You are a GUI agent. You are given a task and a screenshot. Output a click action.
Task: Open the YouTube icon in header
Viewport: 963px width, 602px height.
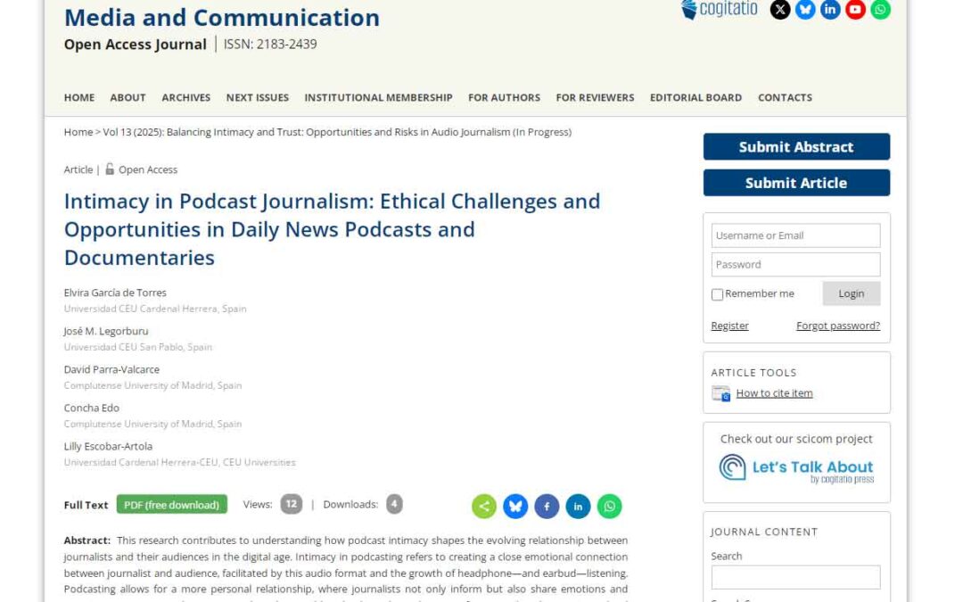coord(855,9)
